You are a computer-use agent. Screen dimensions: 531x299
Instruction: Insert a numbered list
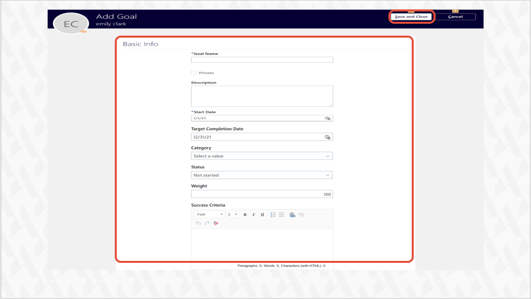273,215
